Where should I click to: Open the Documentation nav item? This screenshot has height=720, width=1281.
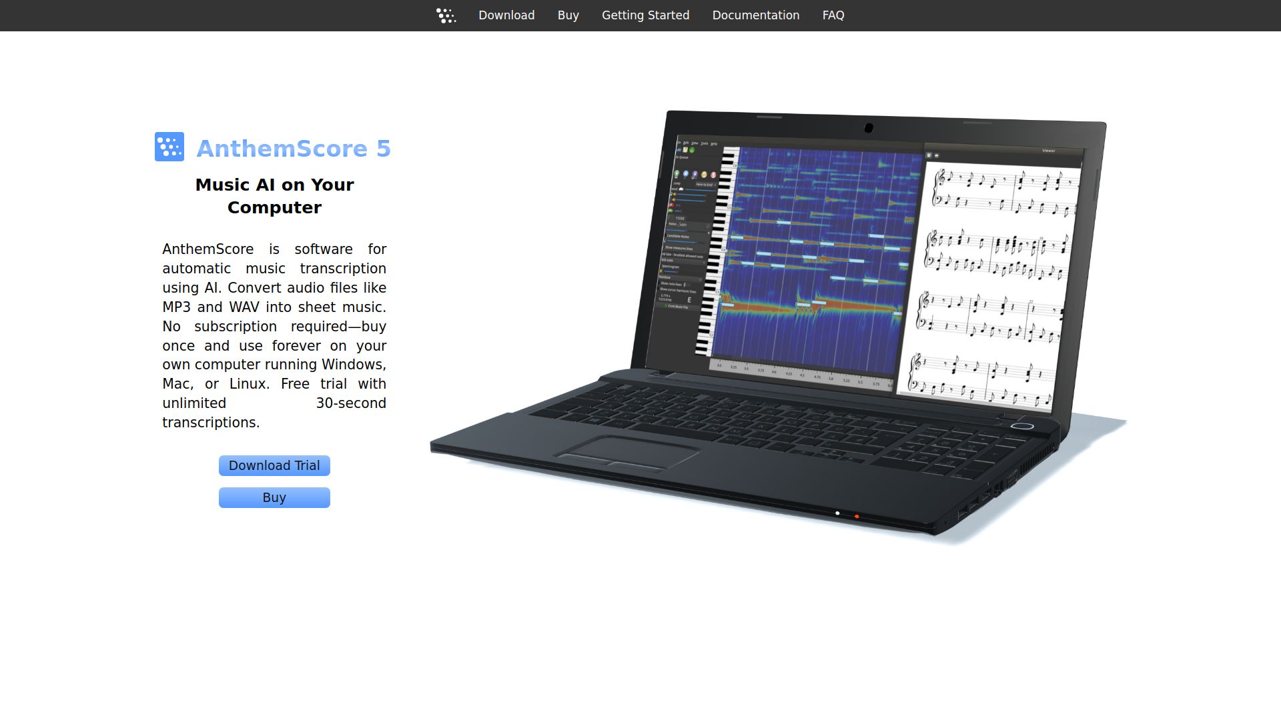[x=755, y=15]
